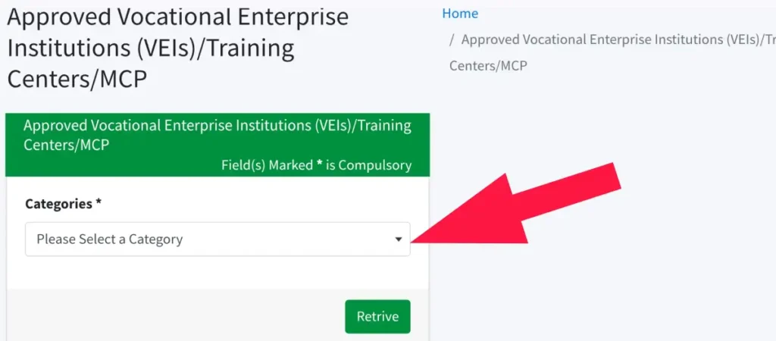Click the green Retrive button
776x341 pixels.
coord(377,316)
